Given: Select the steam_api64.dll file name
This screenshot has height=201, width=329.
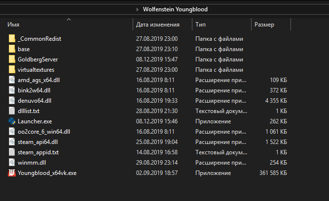Looking at the screenshot, I should [38, 142].
